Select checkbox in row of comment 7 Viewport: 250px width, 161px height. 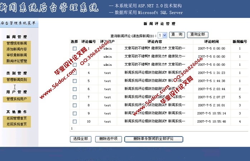(74, 97)
